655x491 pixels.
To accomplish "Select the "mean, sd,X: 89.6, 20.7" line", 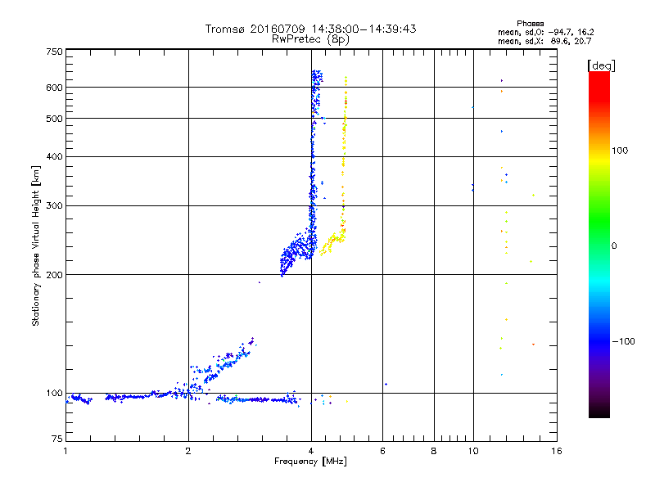I will (544, 42).
